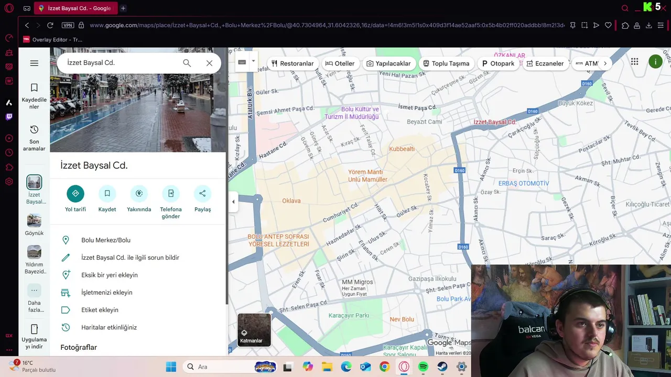Image resolution: width=671 pixels, height=377 pixels.
Task: Open the Göynük recent place thumbnail
Action: 34,220
